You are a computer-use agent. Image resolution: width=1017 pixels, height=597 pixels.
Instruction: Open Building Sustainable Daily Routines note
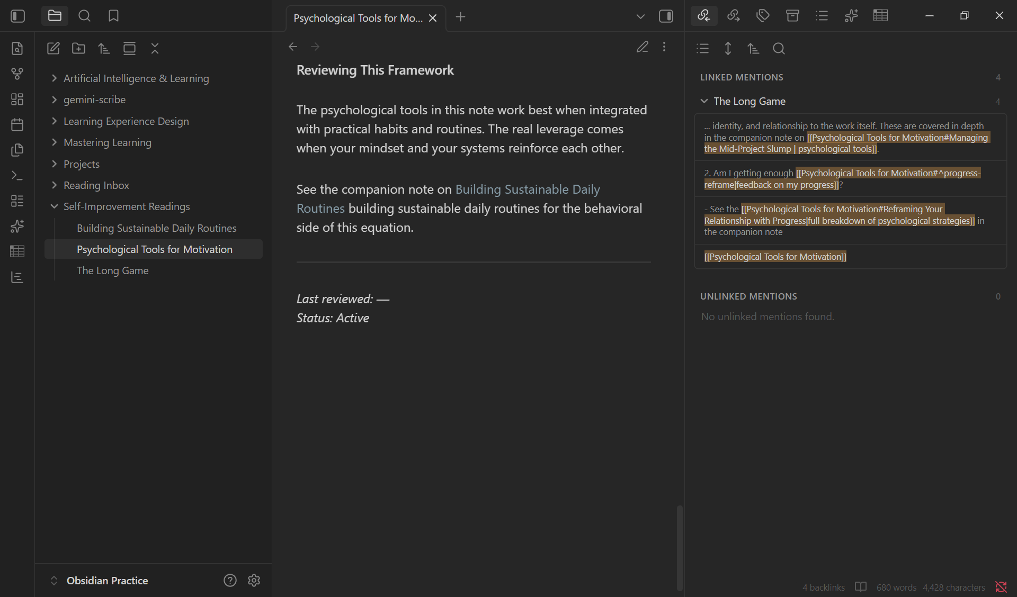156,228
